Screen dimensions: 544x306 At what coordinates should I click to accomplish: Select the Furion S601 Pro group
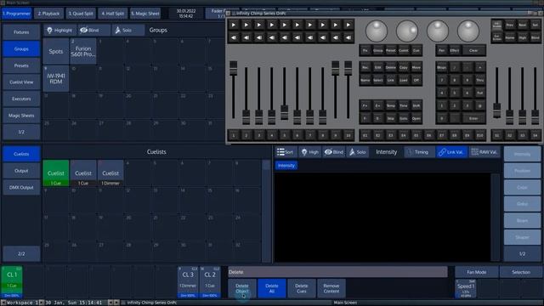pos(83,51)
